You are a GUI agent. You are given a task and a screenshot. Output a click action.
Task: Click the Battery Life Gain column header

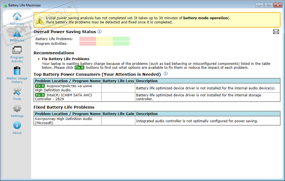(118, 114)
